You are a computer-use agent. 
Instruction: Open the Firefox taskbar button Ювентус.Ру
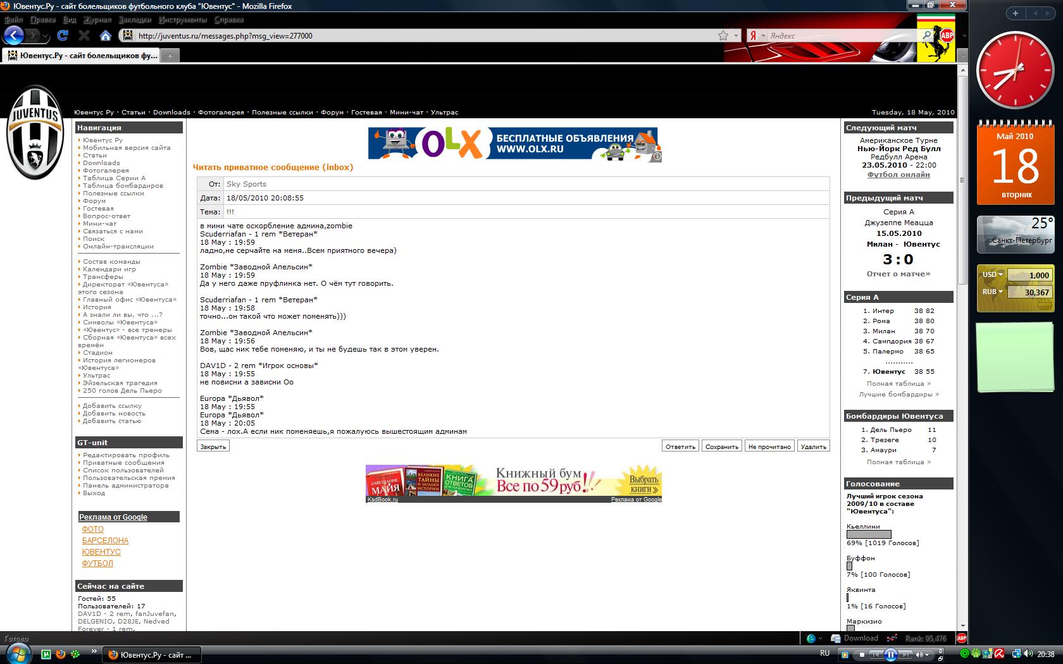pyautogui.click(x=152, y=655)
